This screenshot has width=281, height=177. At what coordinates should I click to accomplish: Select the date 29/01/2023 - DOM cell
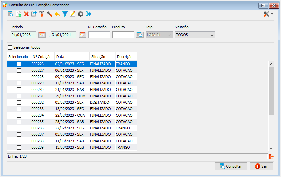click(72, 96)
